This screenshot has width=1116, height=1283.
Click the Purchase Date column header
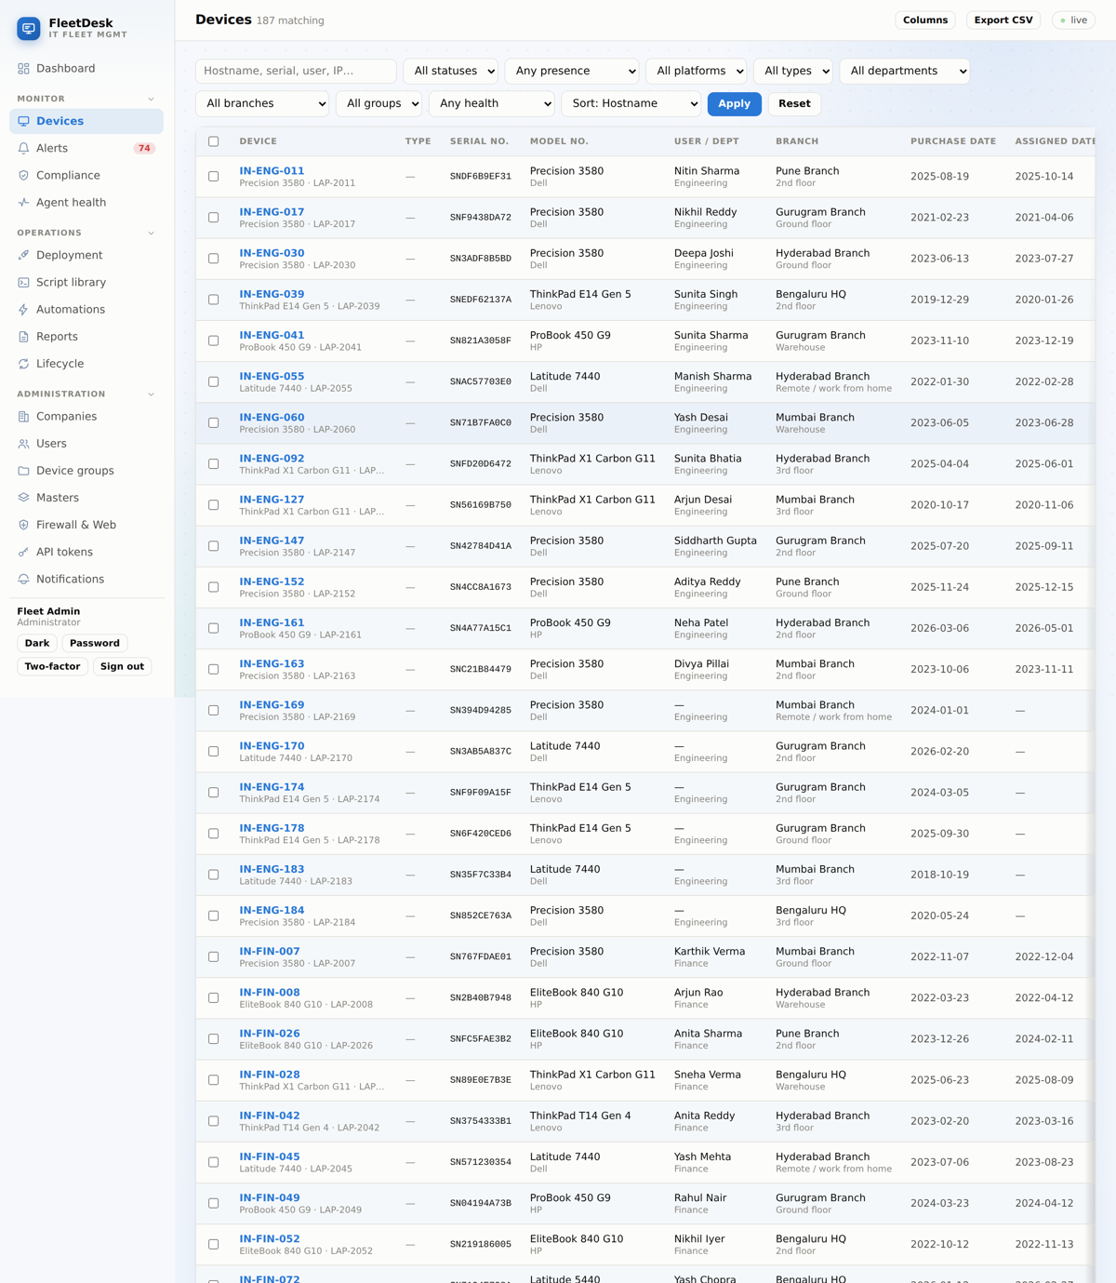(953, 141)
